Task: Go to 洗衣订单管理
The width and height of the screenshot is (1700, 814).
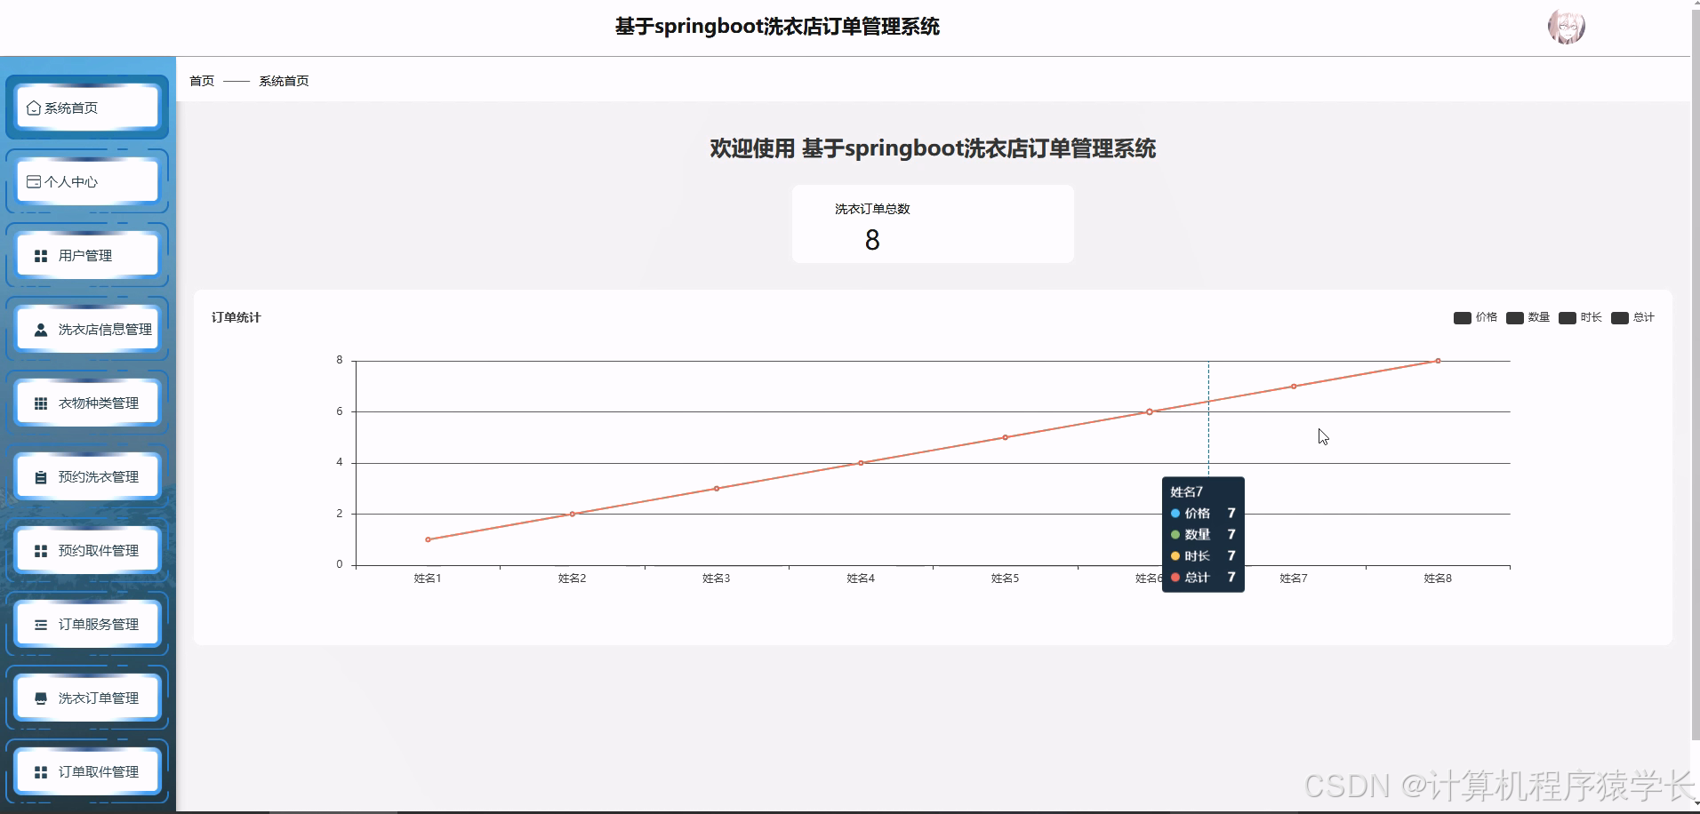Action: pos(87,698)
